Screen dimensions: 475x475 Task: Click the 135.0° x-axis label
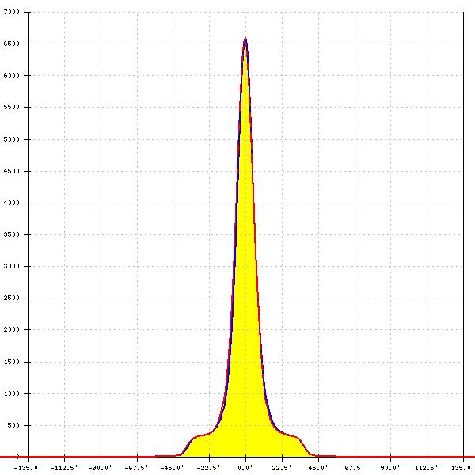(463, 468)
